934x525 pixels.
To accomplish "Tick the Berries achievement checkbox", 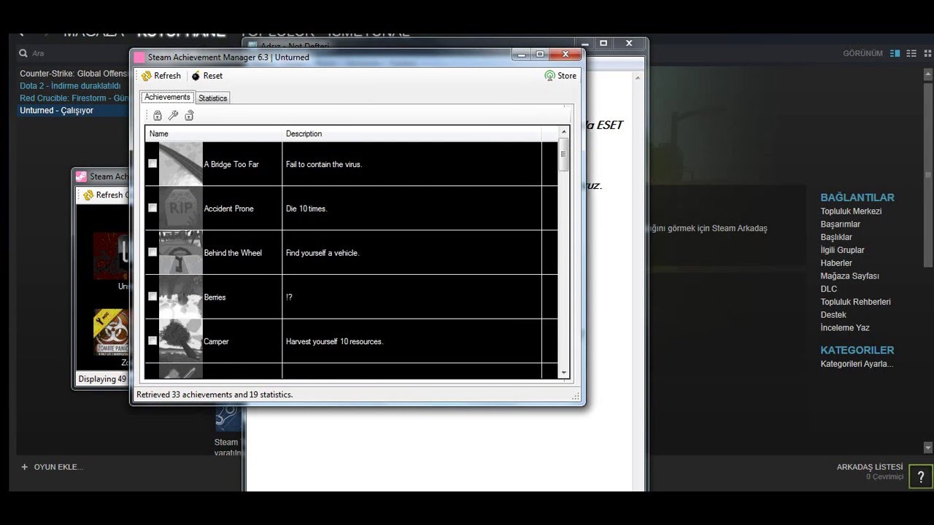I will [x=153, y=296].
